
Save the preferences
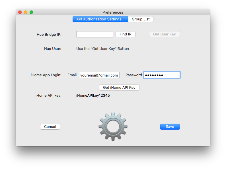pos(170,127)
